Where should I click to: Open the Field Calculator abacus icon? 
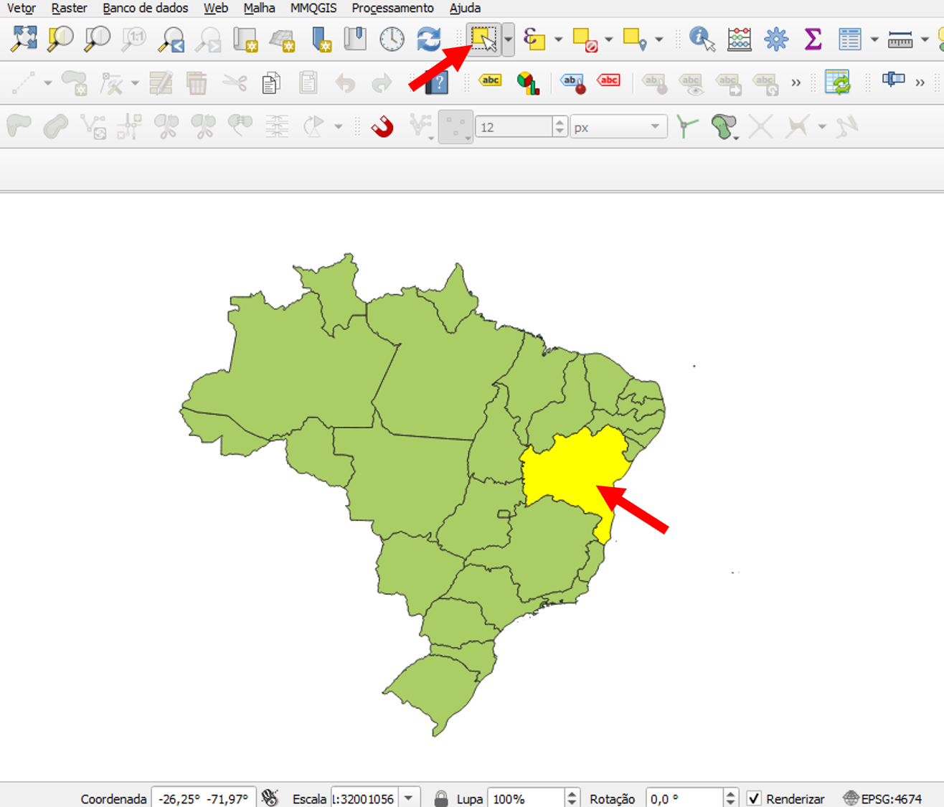[x=739, y=39]
